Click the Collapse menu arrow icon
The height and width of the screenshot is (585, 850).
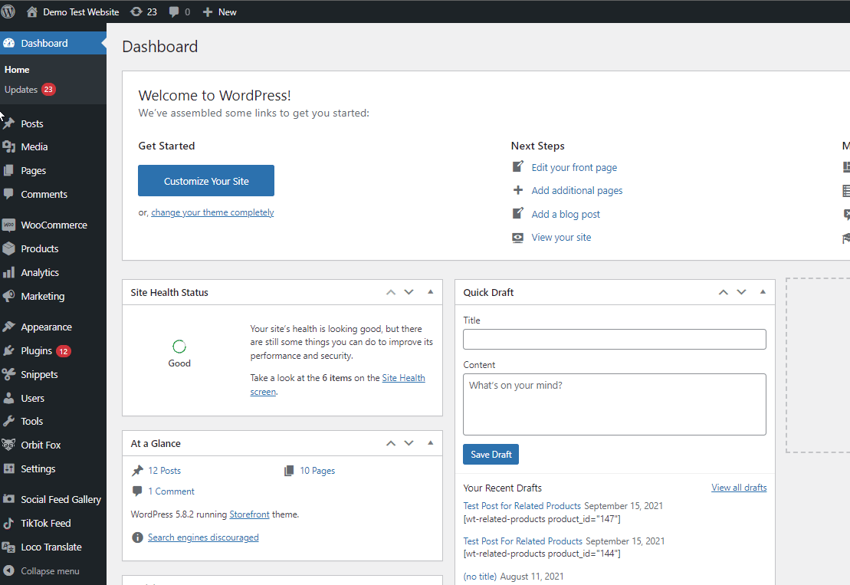pos(8,571)
